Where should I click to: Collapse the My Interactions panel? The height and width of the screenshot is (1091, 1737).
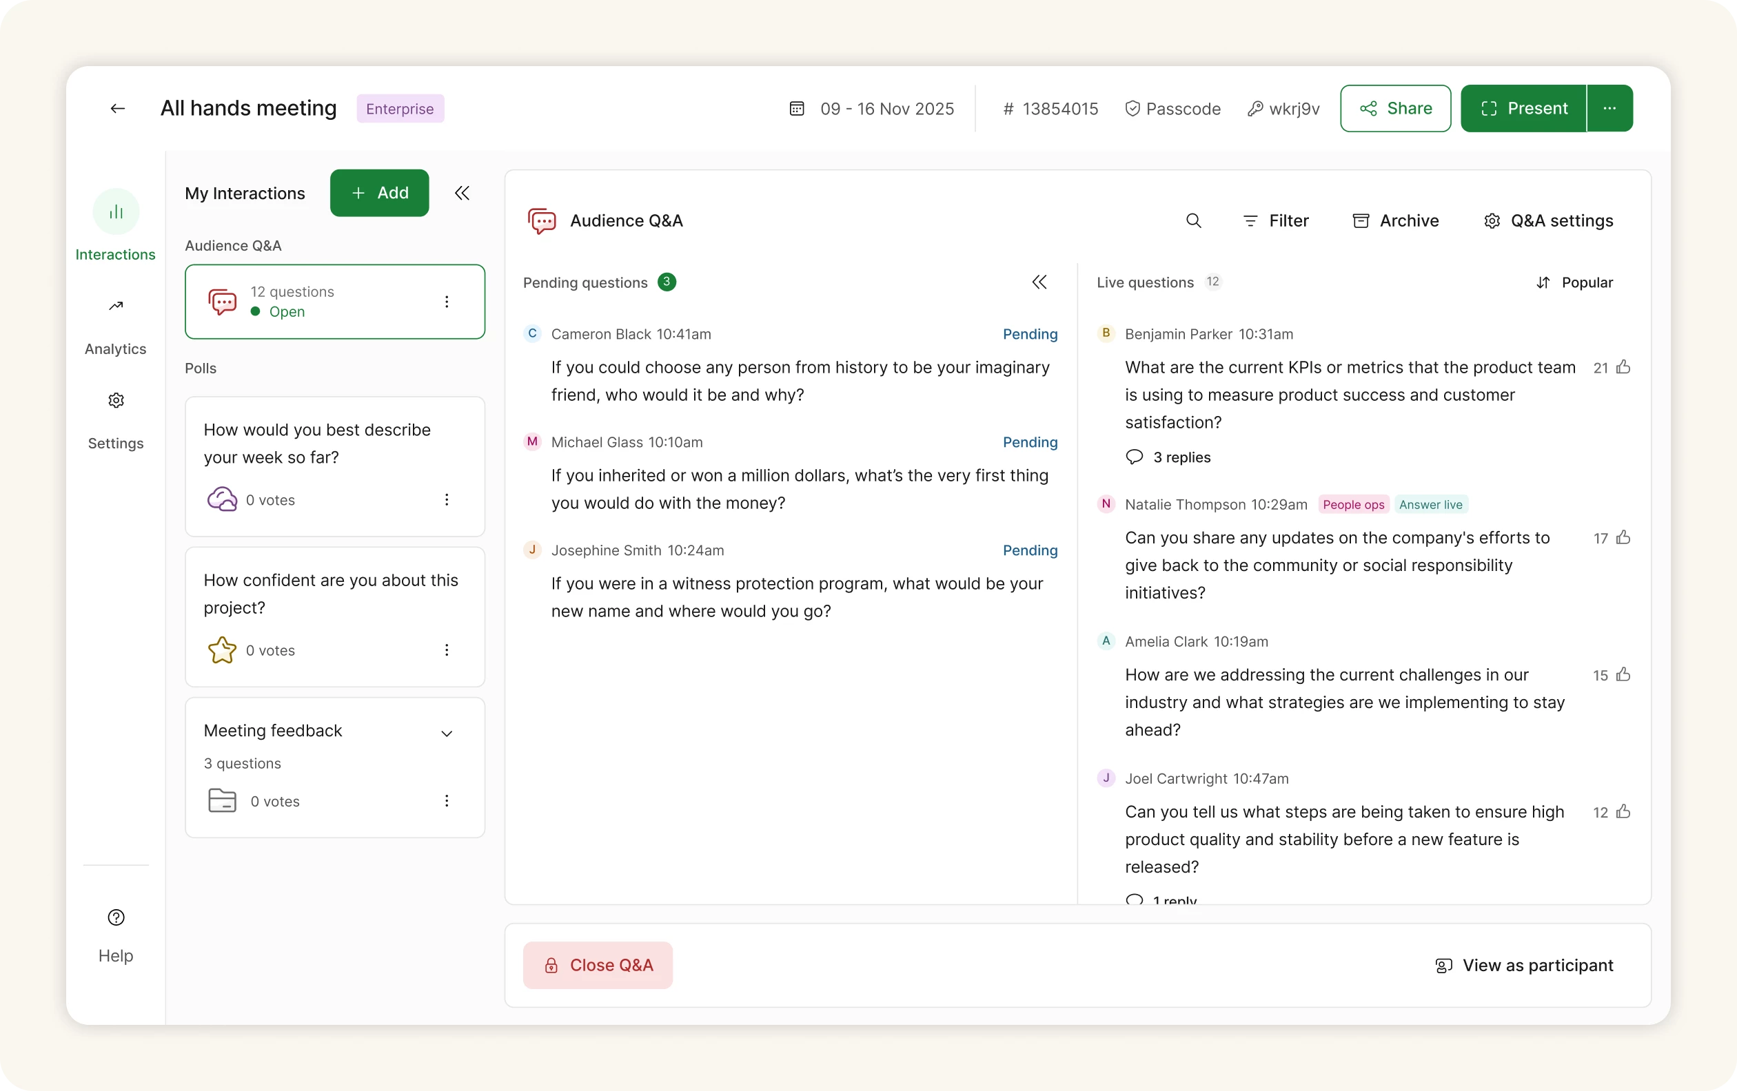click(x=462, y=193)
